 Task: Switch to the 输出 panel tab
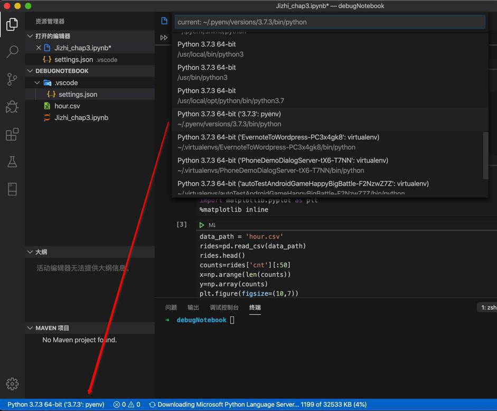(193, 307)
